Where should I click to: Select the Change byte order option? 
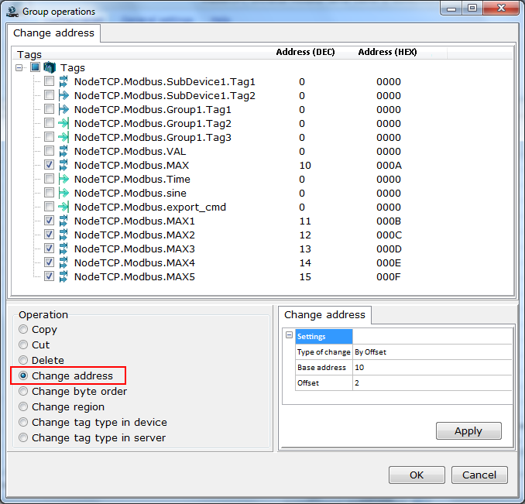[x=23, y=391]
